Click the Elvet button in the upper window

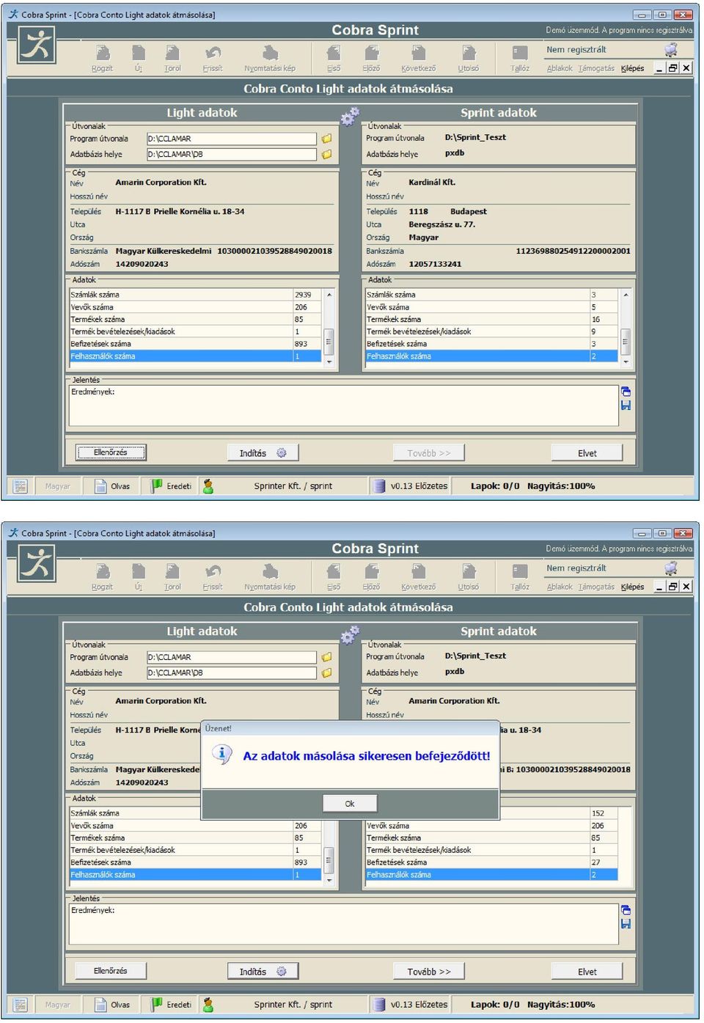tap(587, 453)
